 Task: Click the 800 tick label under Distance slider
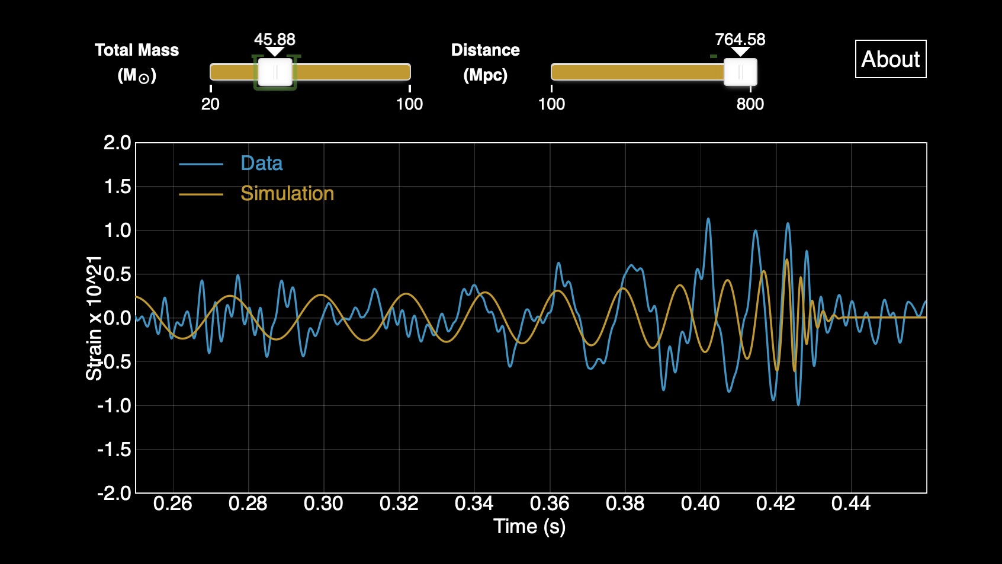tap(750, 104)
